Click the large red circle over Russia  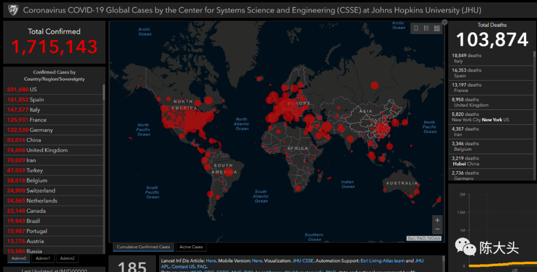click(x=375, y=86)
